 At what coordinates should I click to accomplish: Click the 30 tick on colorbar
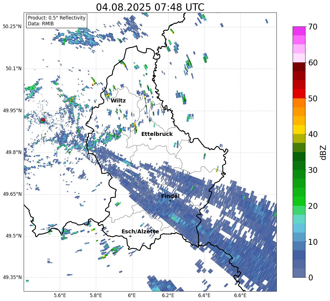click(x=312, y=170)
